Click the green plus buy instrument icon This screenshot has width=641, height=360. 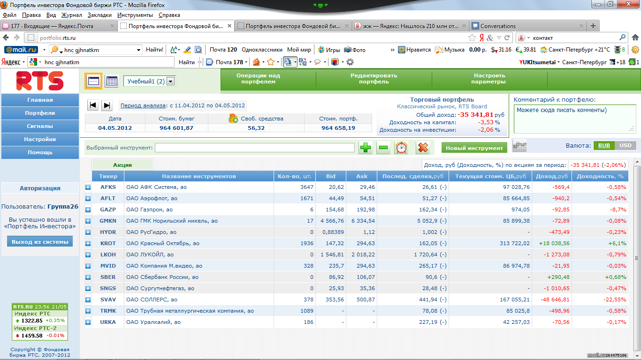pyautogui.click(x=365, y=148)
